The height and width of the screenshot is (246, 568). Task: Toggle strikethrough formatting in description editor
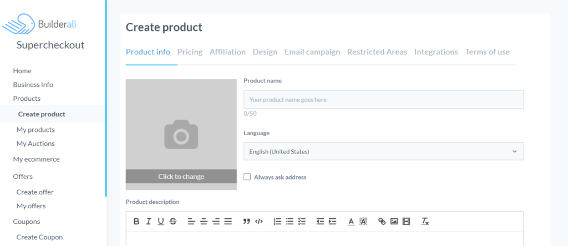click(x=173, y=222)
